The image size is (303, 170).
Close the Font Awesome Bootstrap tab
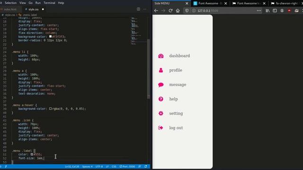tap(225, 3)
